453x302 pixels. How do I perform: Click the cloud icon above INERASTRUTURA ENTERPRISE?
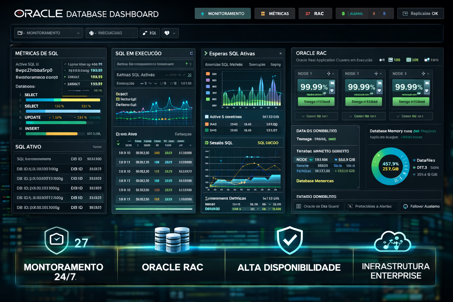[x=393, y=241]
